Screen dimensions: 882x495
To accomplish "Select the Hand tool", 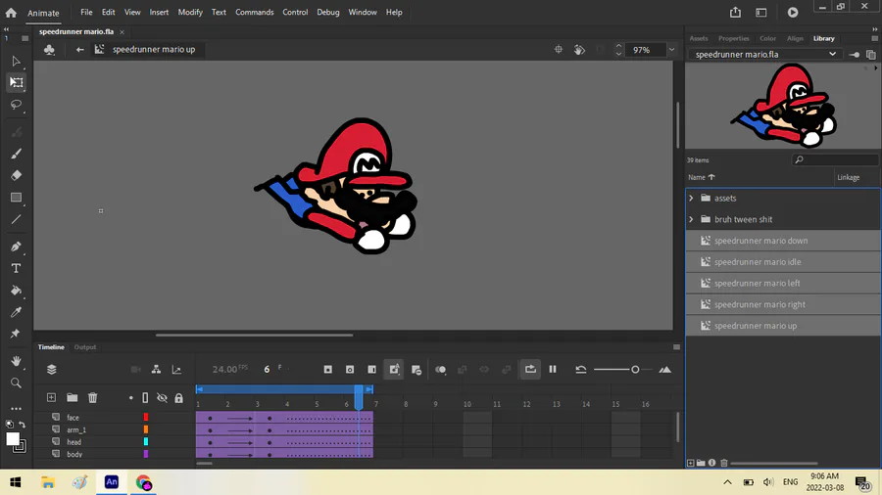I will tap(16, 361).
